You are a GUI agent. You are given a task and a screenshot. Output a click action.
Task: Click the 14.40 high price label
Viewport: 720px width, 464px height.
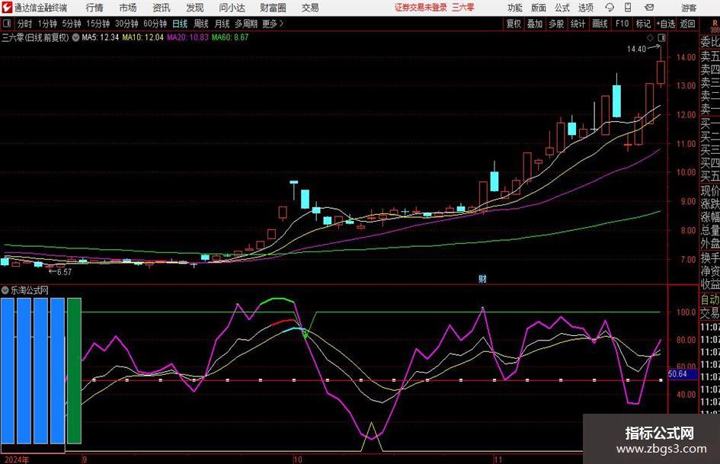(x=636, y=49)
